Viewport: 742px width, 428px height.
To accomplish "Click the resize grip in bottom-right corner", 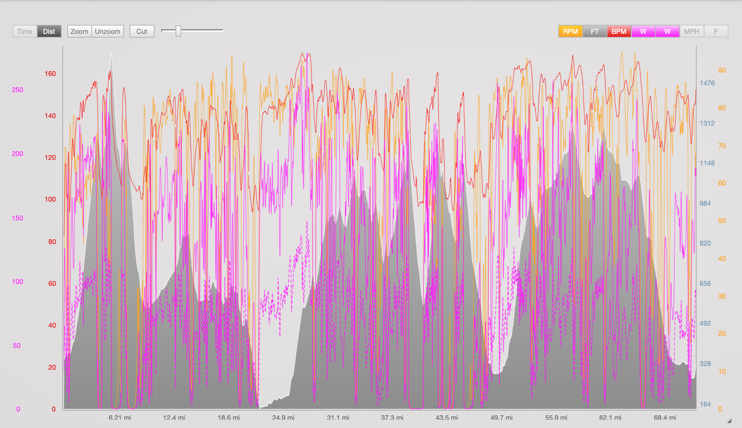I will 730,421.
